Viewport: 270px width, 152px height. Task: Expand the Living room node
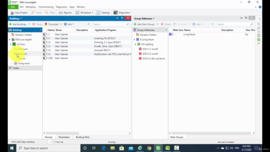(12, 63)
